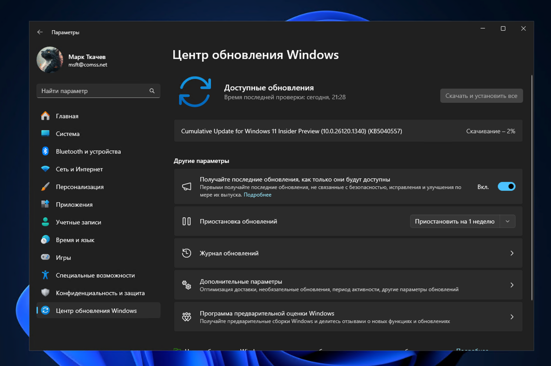The width and height of the screenshot is (551, 366).
Task: Click the vertical scrollbar of settings page
Action: click(x=532, y=188)
